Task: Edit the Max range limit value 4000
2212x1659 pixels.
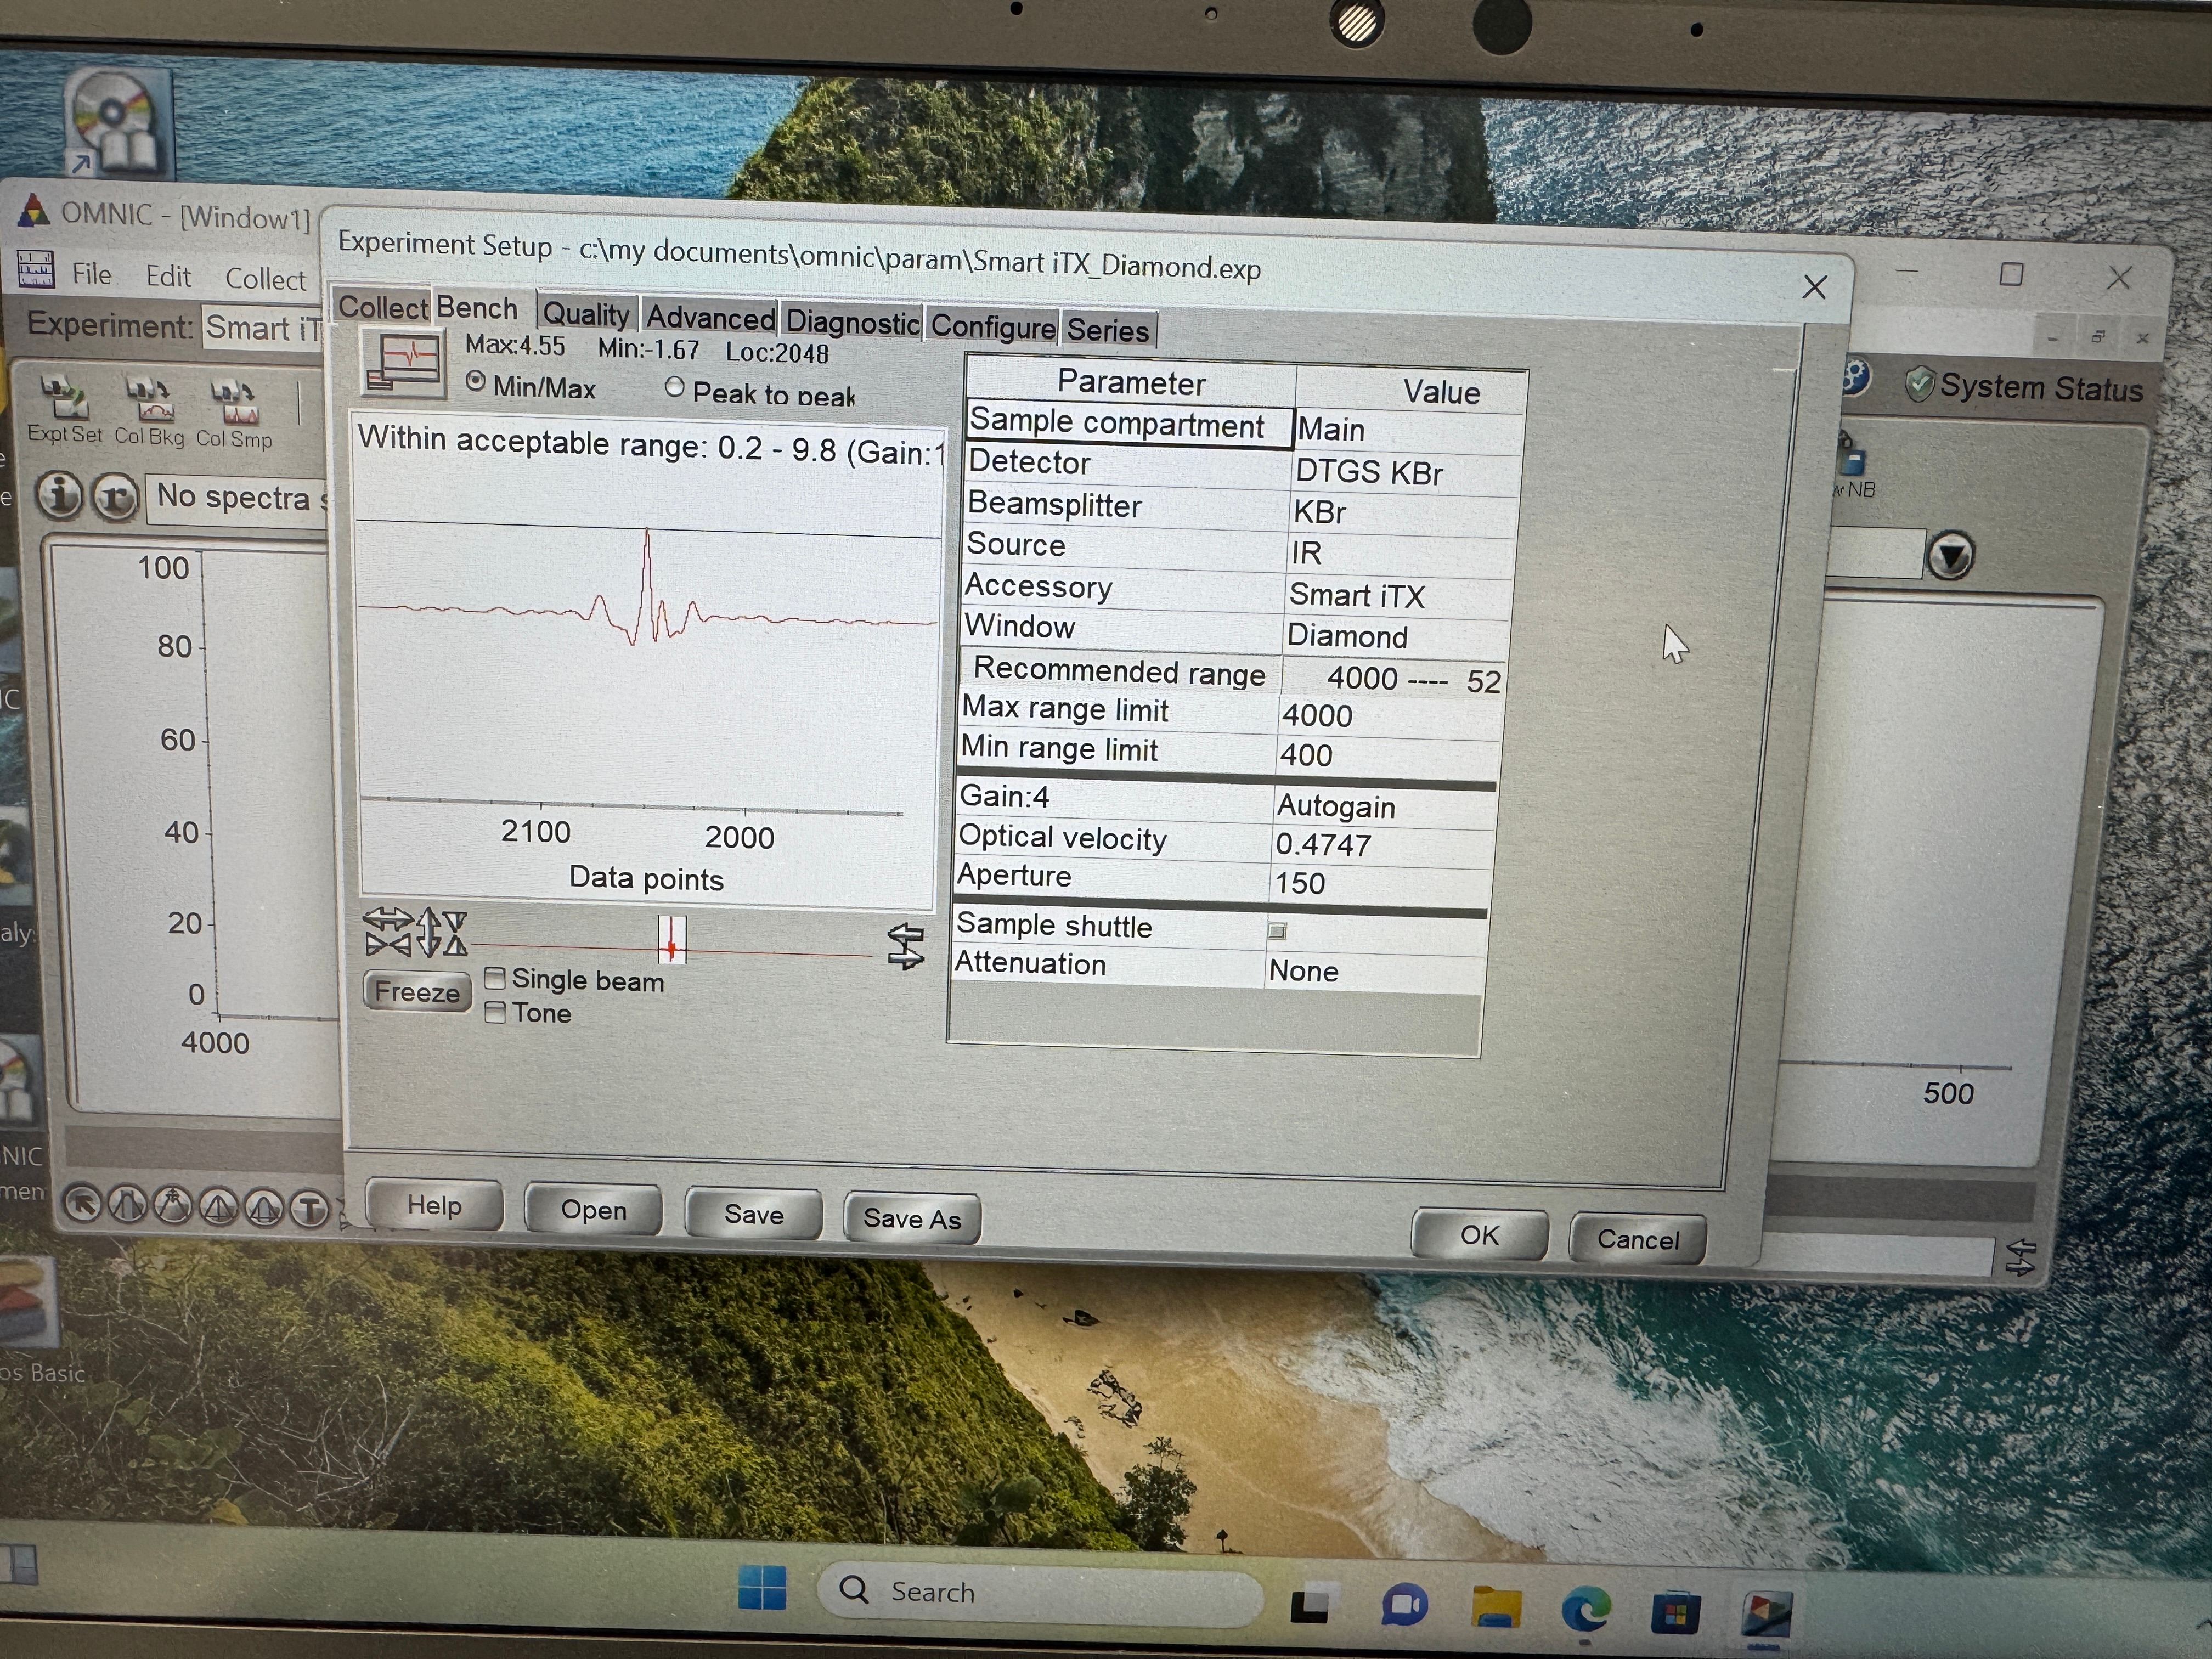Action: click(1390, 716)
